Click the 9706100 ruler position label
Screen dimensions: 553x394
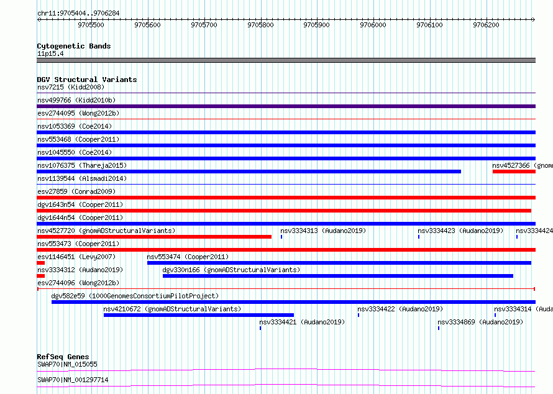429,25
